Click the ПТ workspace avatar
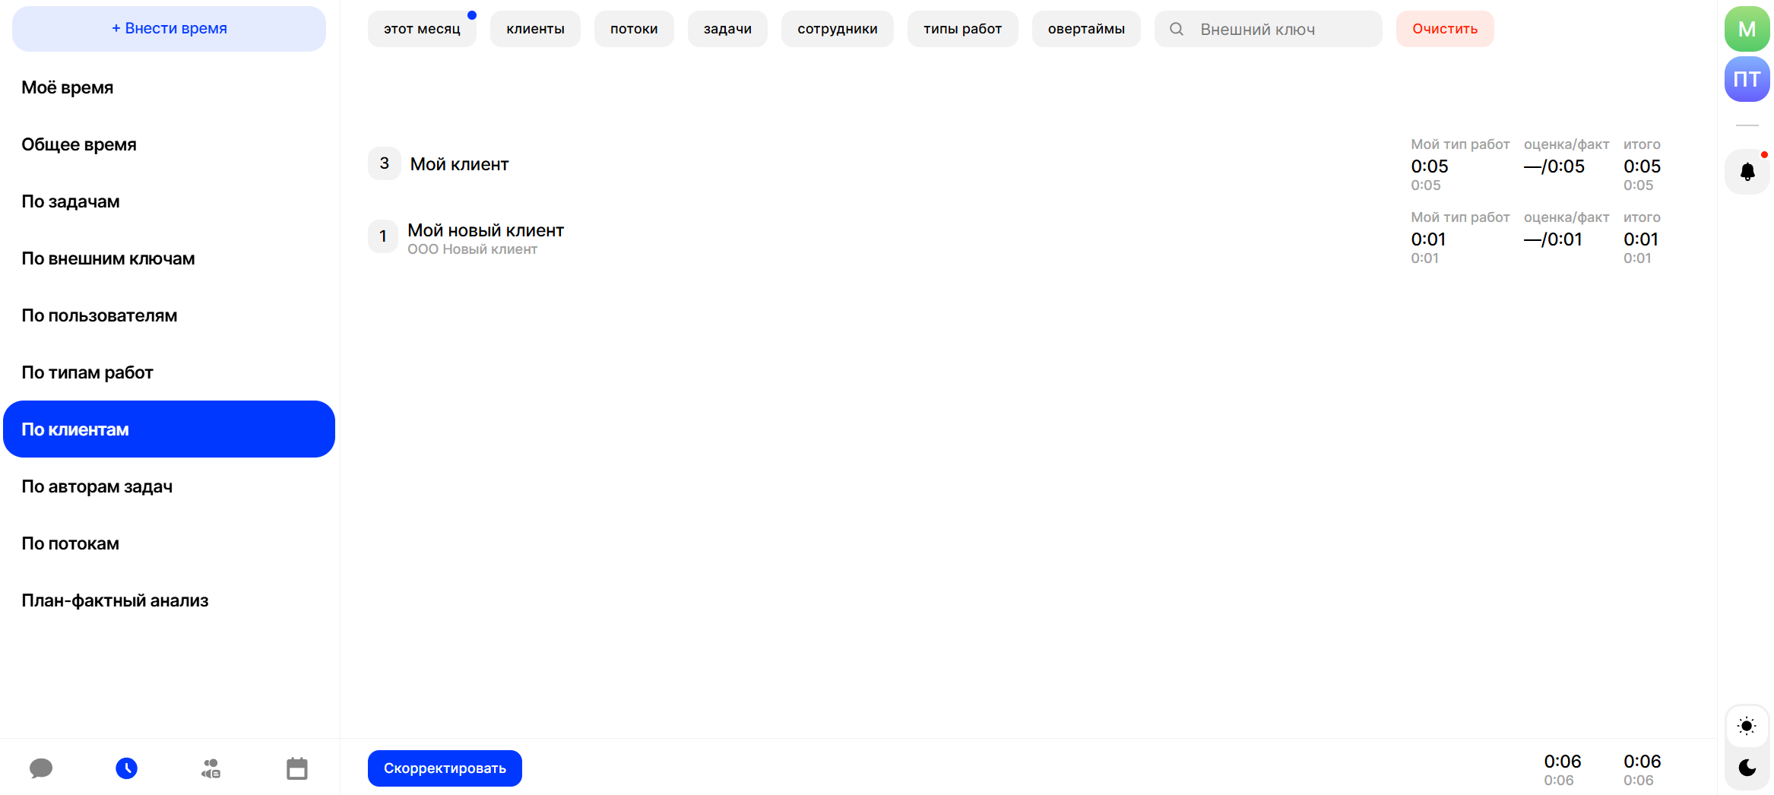The width and height of the screenshot is (1774, 795). (1747, 79)
